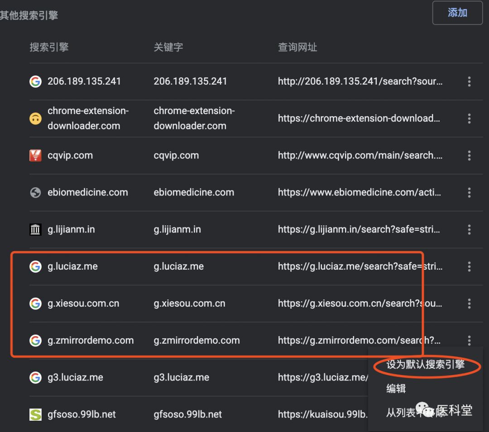Select search engine name g.xiesou.com.cn
The height and width of the screenshot is (432, 489).
click(83, 304)
